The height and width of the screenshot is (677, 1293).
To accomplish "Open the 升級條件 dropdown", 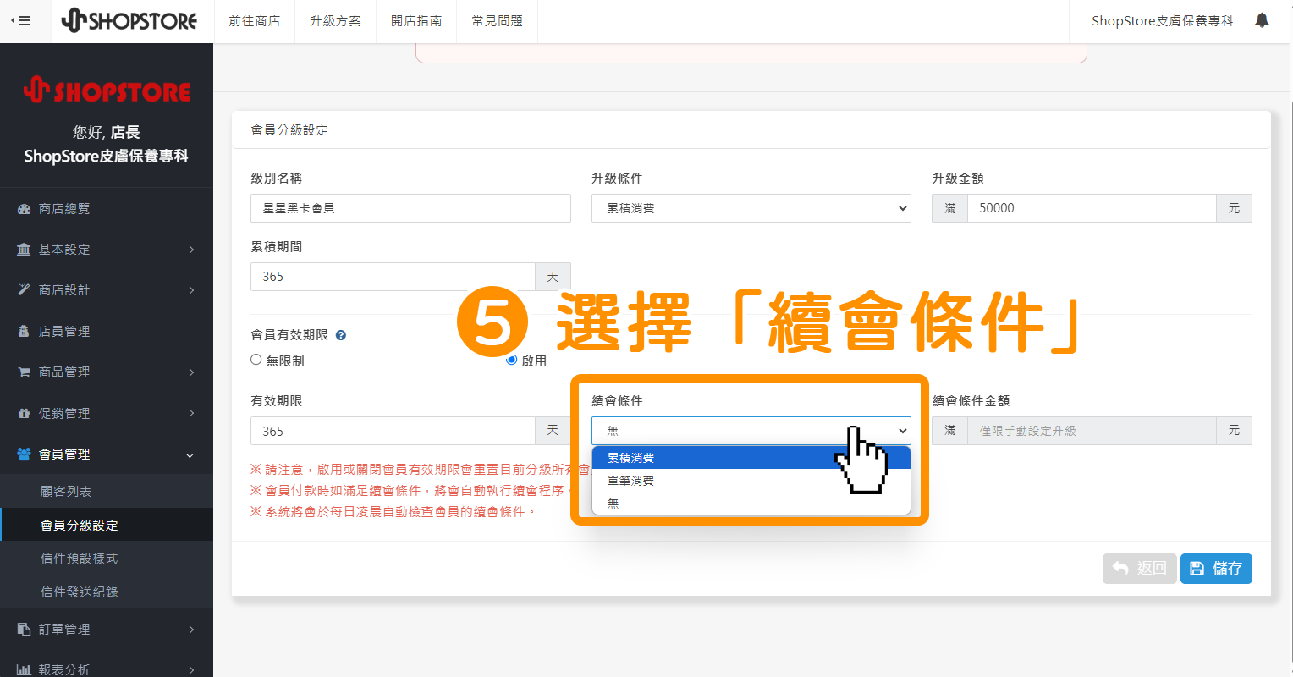I will click(751, 208).
